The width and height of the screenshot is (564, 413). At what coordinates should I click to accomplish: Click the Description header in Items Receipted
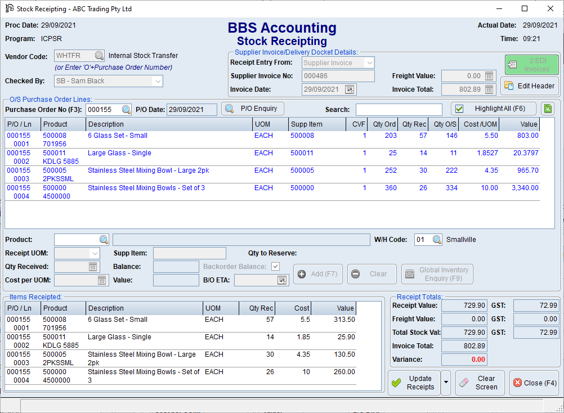point(144,308)
